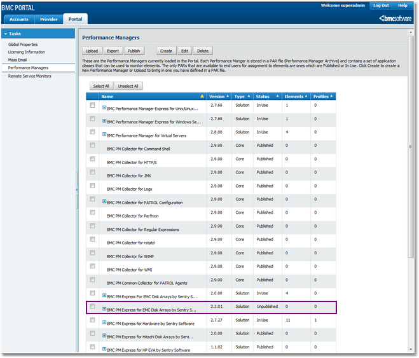Tick checkbox for Collector for HTTP/S
Viewport: 419px width, 358px height.
point(92,159)
